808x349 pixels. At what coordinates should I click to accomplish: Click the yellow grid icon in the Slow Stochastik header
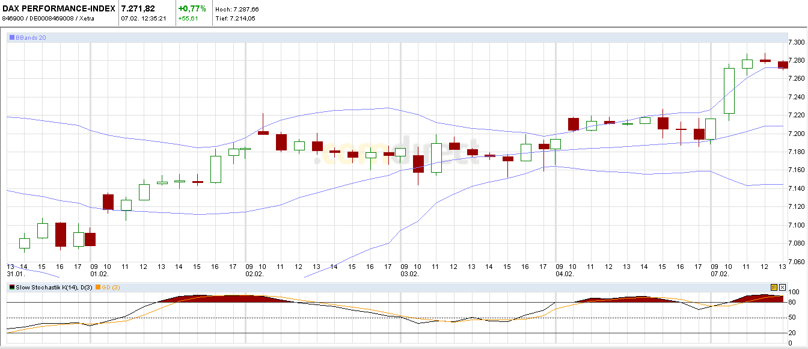click(x=774, y=287)
